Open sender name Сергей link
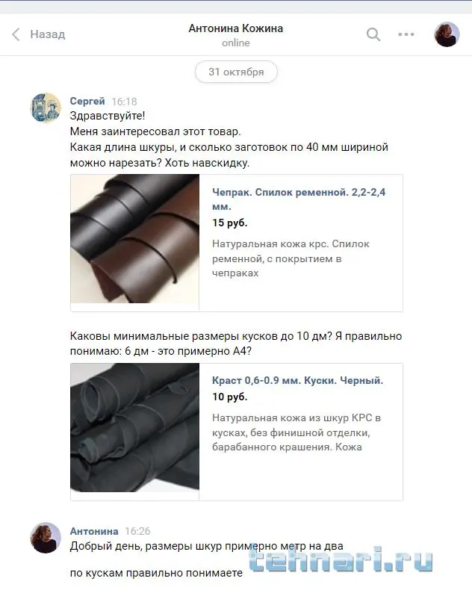 87,101
